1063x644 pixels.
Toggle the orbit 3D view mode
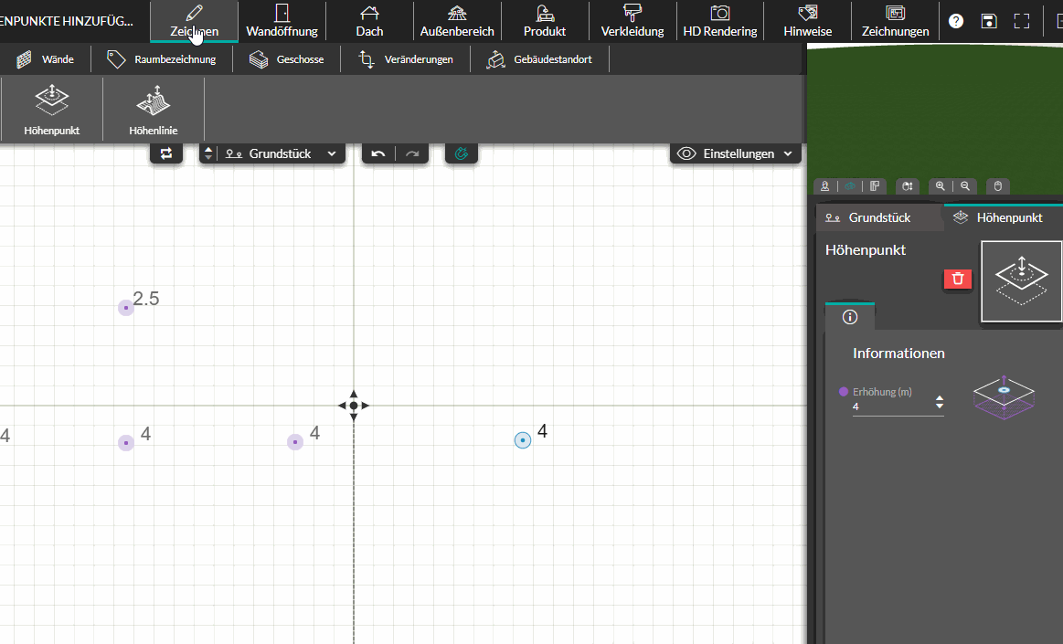click(850, 186)
